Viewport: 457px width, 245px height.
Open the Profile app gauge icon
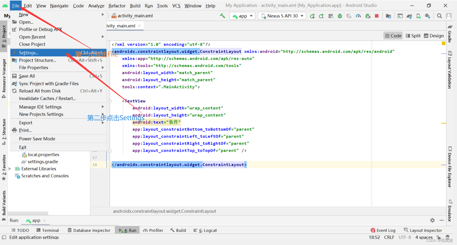(x=358, y=16)
